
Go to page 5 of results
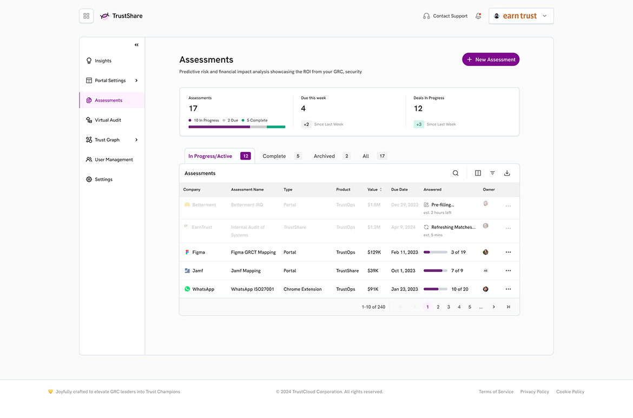click(470, 307)
